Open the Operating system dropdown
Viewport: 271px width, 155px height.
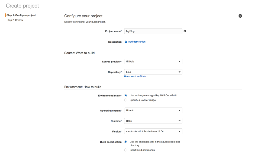[153, 110]
